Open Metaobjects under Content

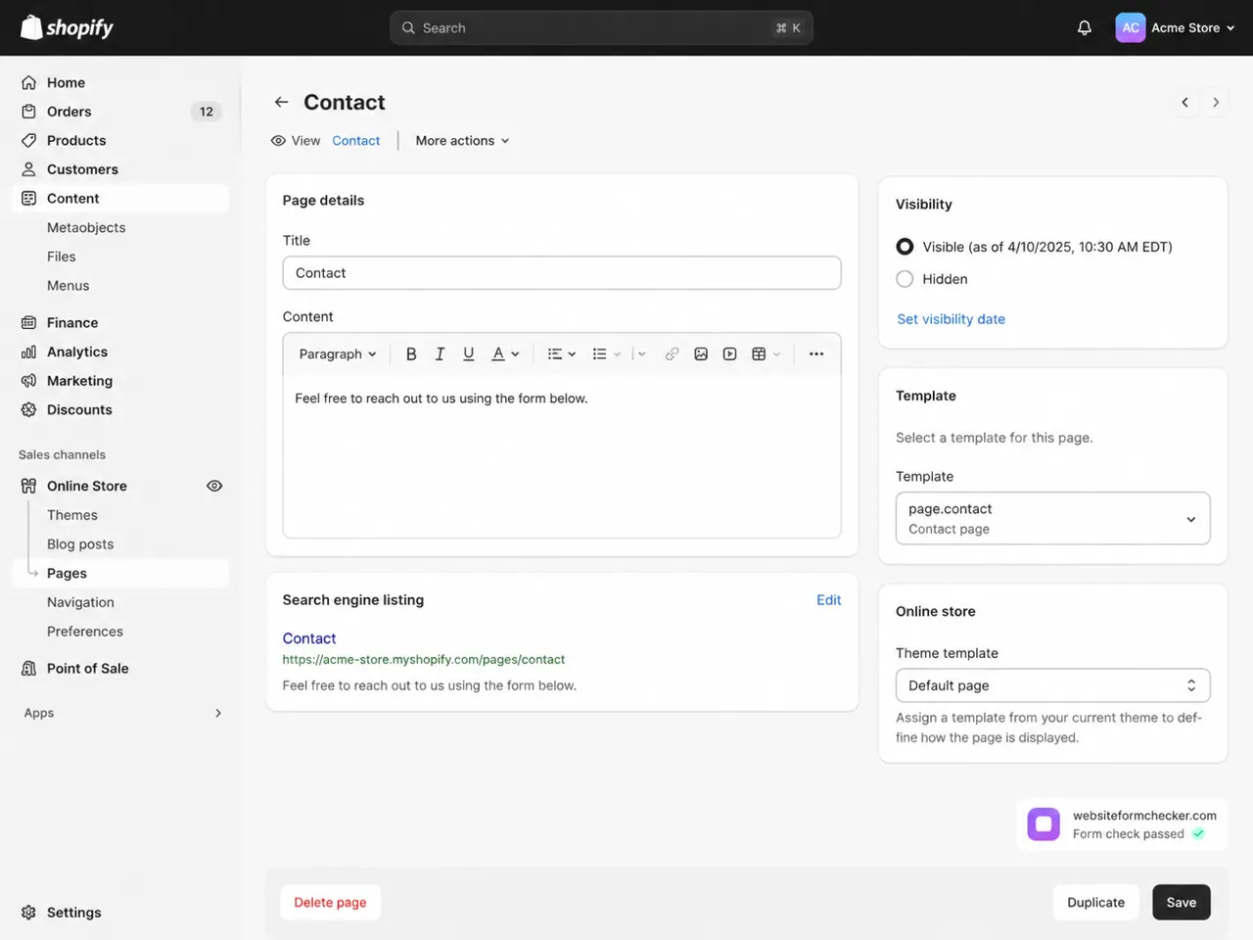tap(86, 227)
